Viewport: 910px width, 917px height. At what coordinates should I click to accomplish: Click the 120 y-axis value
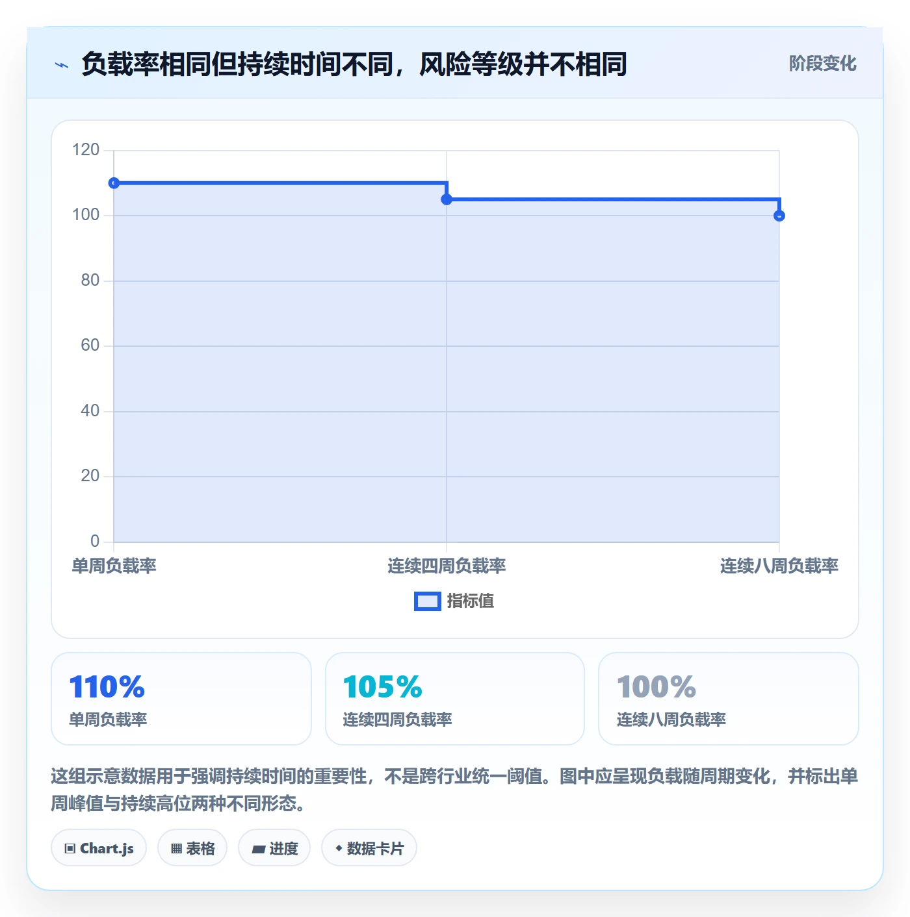[x=86, y=150]
